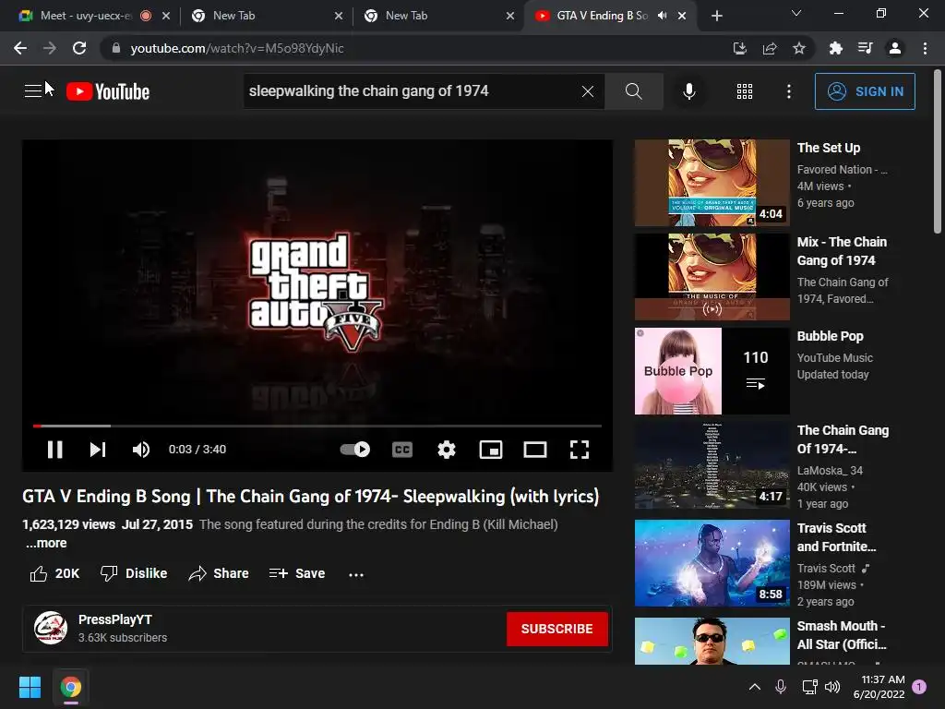Viewport: 945px width, 709px height.
Task: Open Windows Start menu
Action: 30,687
